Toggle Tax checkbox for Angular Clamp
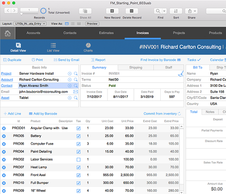Viewport: 226px width, 194px height. point(78,129)
